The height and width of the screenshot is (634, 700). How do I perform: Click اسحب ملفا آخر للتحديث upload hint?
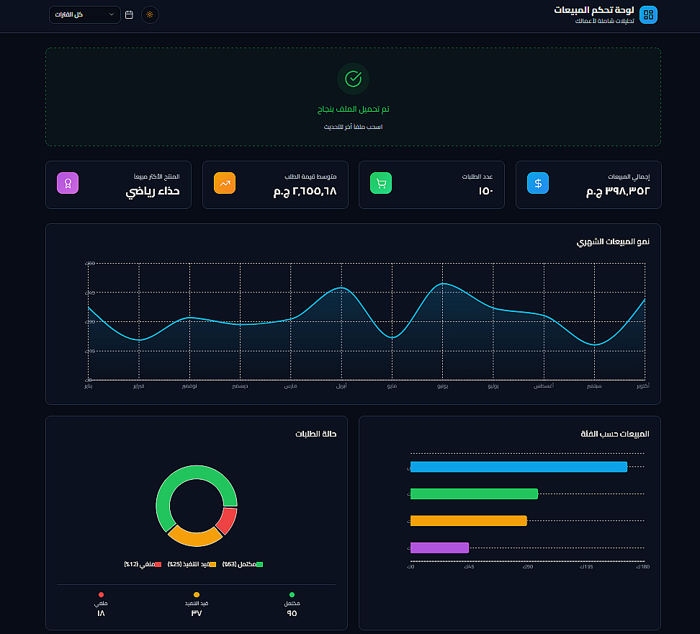[x=353, y=127]
